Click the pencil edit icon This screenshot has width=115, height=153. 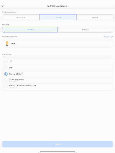112,37
